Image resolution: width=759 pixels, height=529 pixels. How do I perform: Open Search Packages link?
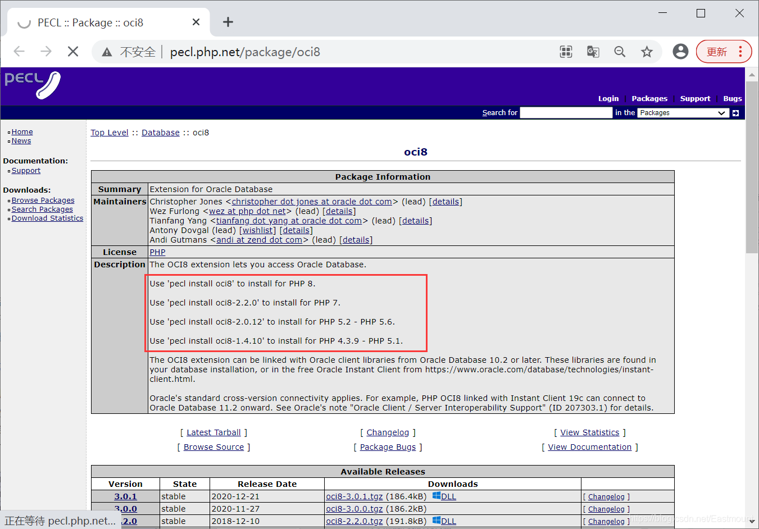[42, 209]
